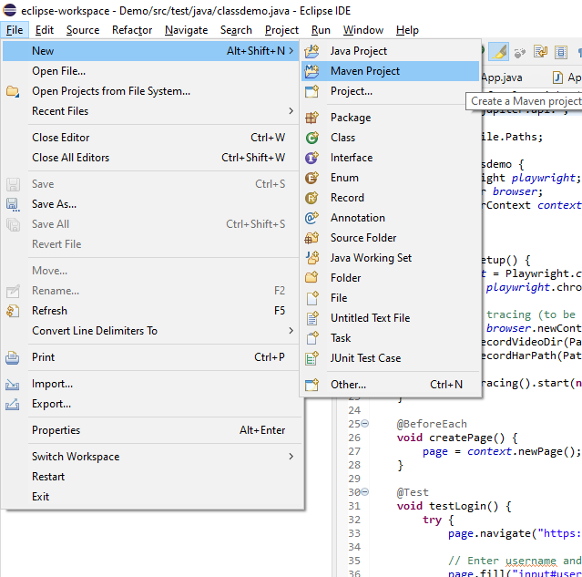Expand Convert Line Delimiters To submenu

pyautogui.click(x=150, y=331)
